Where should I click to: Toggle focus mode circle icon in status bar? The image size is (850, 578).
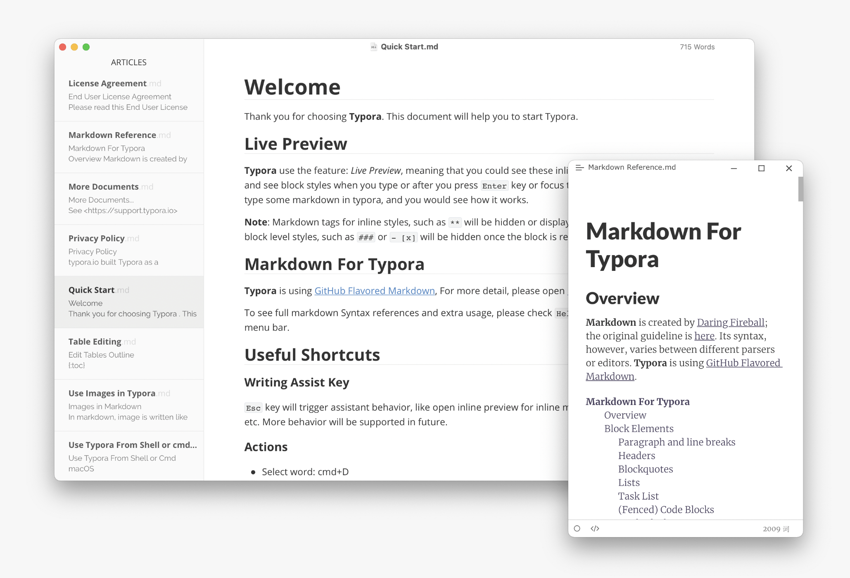[577, 528]
